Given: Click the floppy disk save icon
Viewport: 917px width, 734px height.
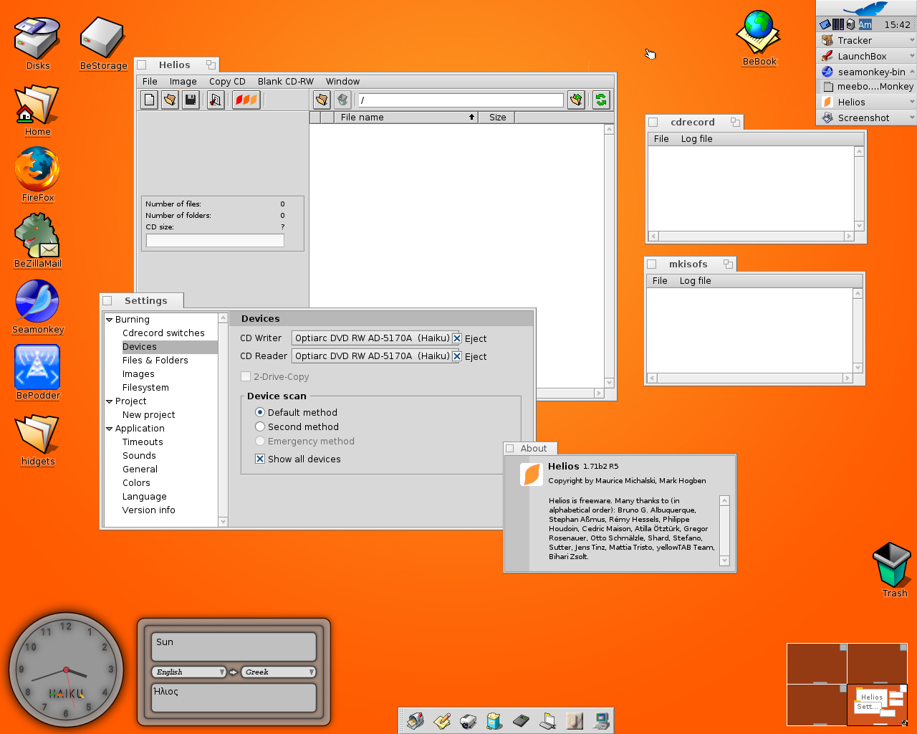Looking at the screenshot, I should (x=191, y=100).
